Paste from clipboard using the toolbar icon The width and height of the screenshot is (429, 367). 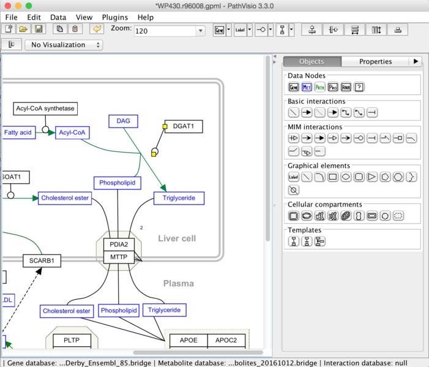point(75,29)
